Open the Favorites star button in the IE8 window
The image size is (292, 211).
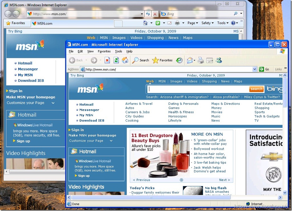point(16,23)
